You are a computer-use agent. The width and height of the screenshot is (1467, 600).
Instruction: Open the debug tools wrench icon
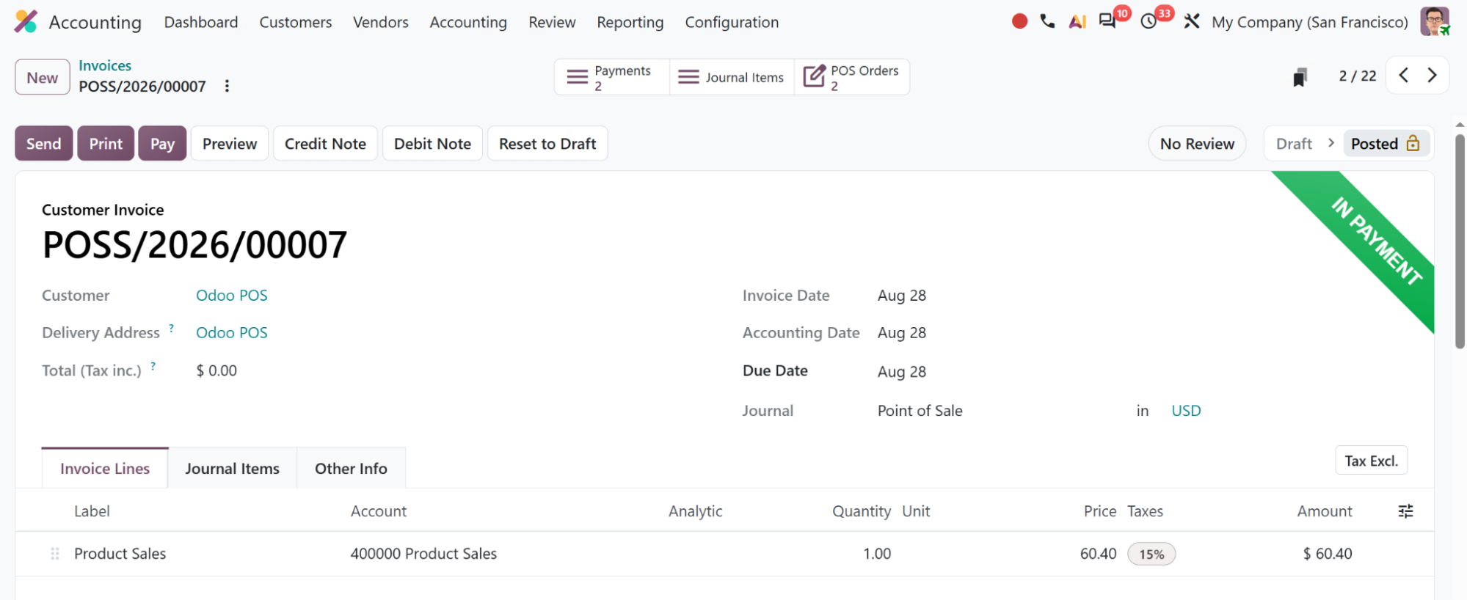[x=1192, y=21]
